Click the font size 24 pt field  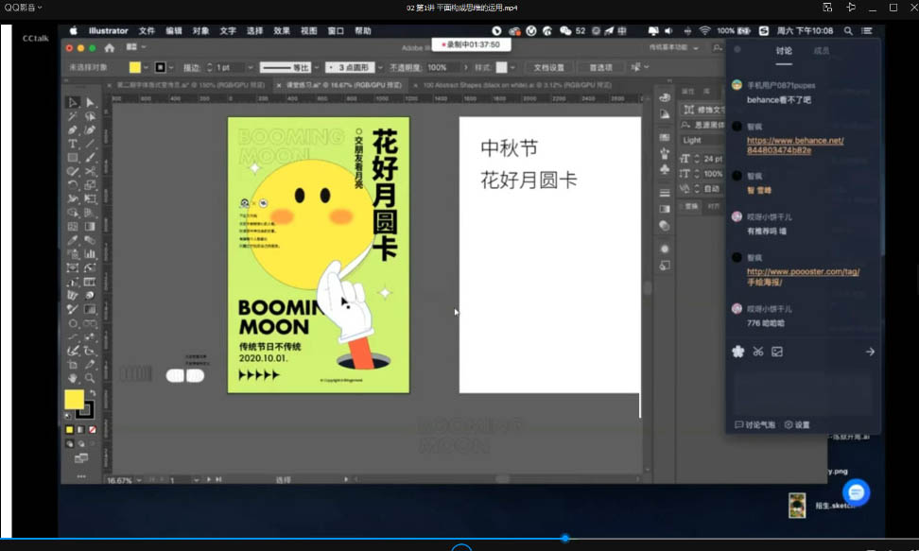[x=713, y=159]
